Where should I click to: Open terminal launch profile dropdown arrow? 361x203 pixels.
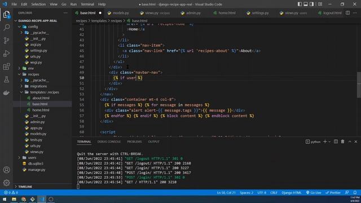pos(329,142)
